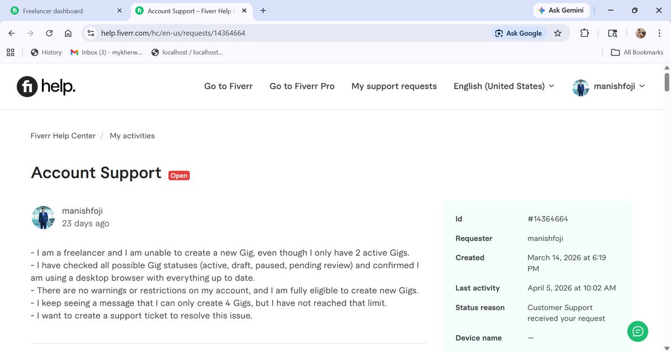Close the Freelancer dashboard tab
671x352 pixels.
tap(119, 11)
